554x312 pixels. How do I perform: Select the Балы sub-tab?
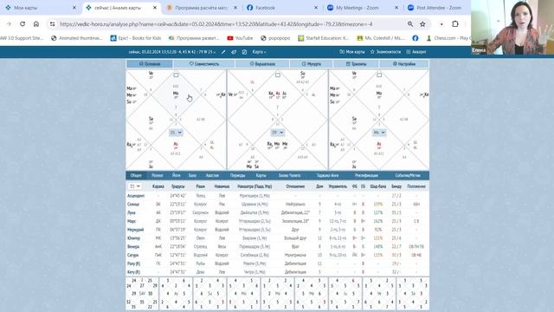click(192, 175)
